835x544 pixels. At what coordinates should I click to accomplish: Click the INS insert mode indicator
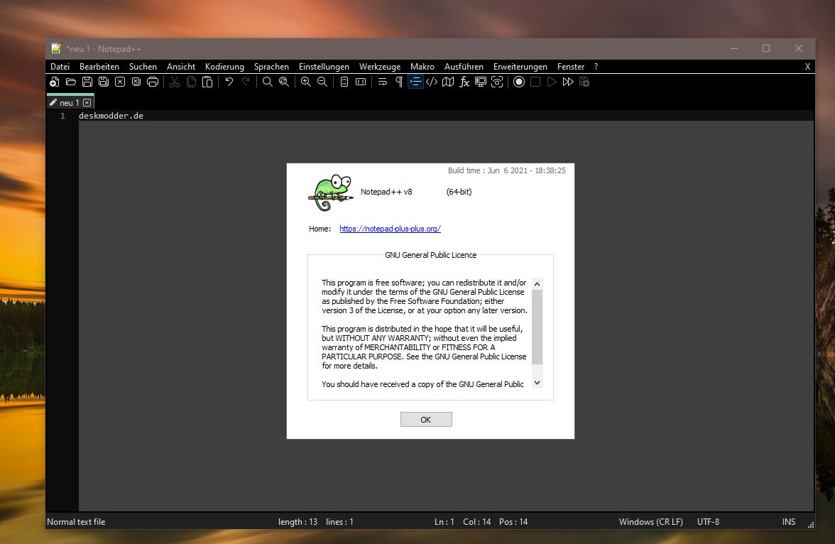(789, 521)
